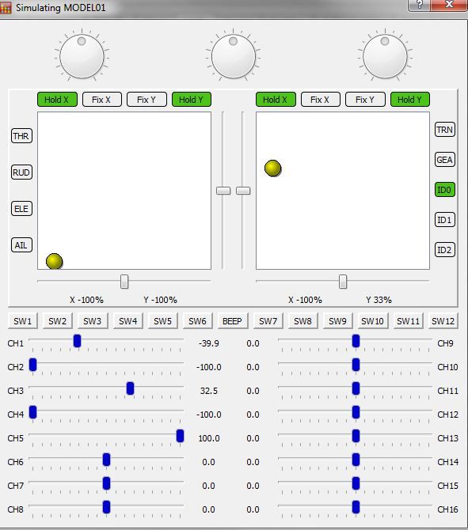Enable Fix Y on the right stick
The height and width of the screenshot is (530, 468).
365,100
